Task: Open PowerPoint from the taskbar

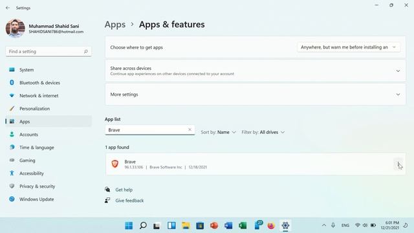Action: pos(214,225)
